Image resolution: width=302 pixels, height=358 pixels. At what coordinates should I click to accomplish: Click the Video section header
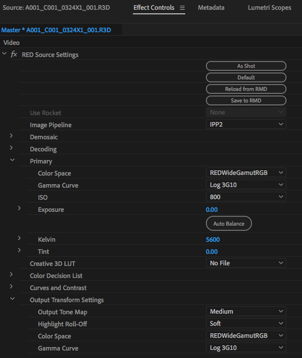point(12,43)
